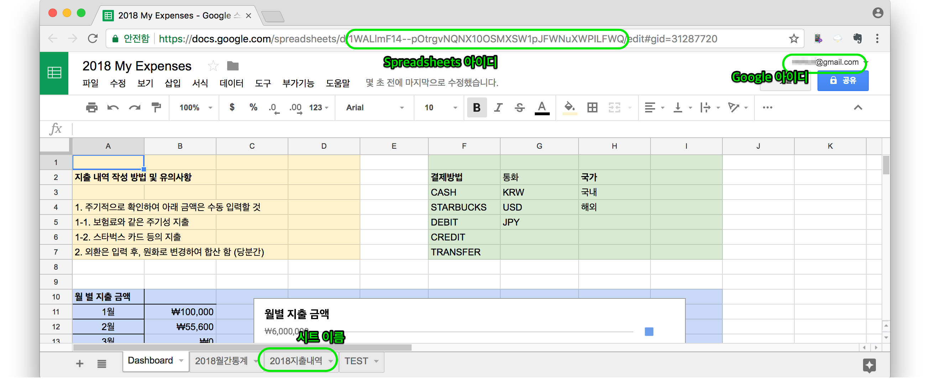
Task: Click the borders grid icon
Action: pos(592,107)
